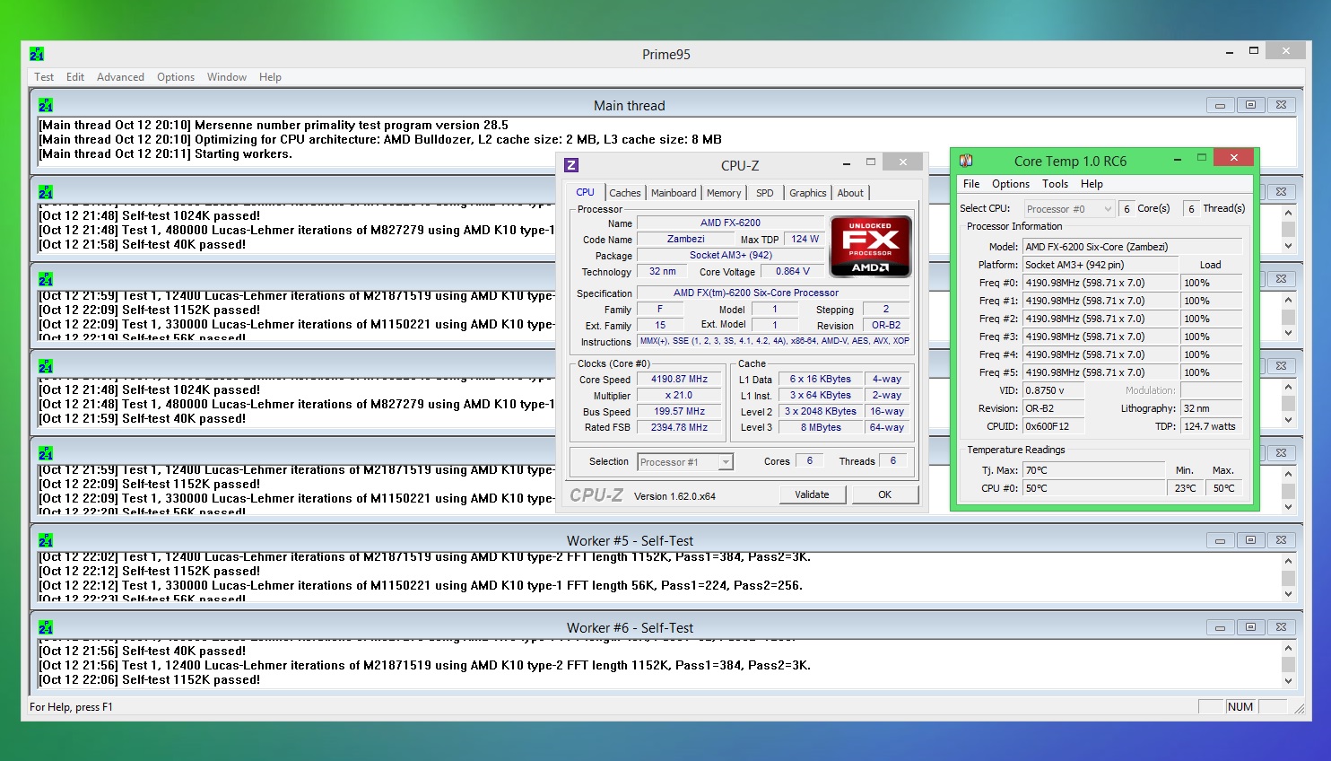Viewport: 1331px width, 761px height.
Task: Click the Core Temp Model field value
Action: pyautogui.click(x=1133, y=247)
